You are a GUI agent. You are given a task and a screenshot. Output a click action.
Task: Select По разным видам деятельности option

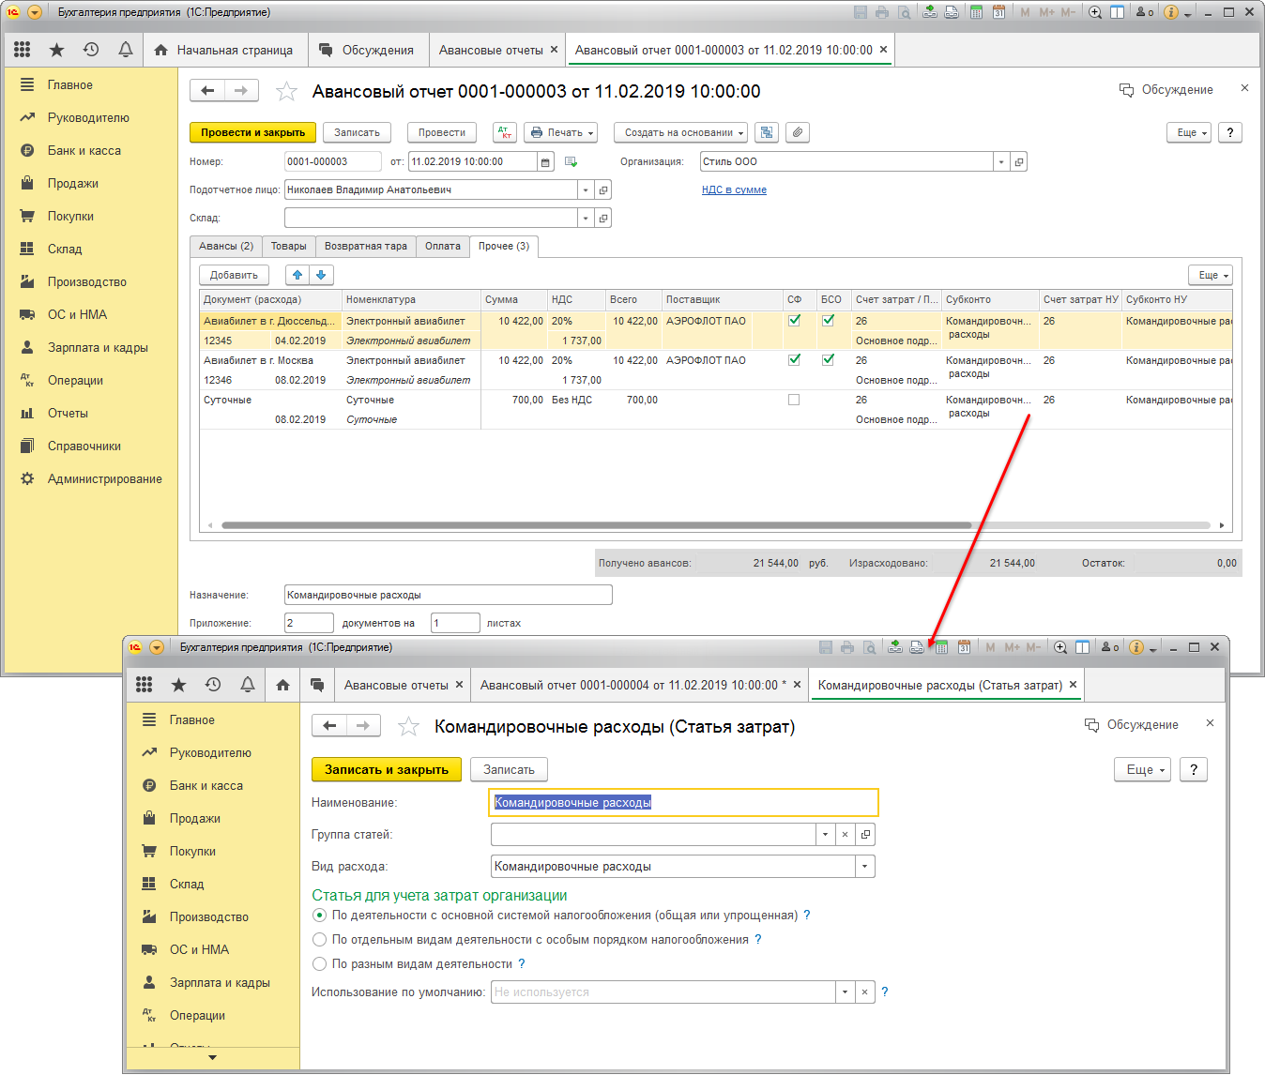320,964
